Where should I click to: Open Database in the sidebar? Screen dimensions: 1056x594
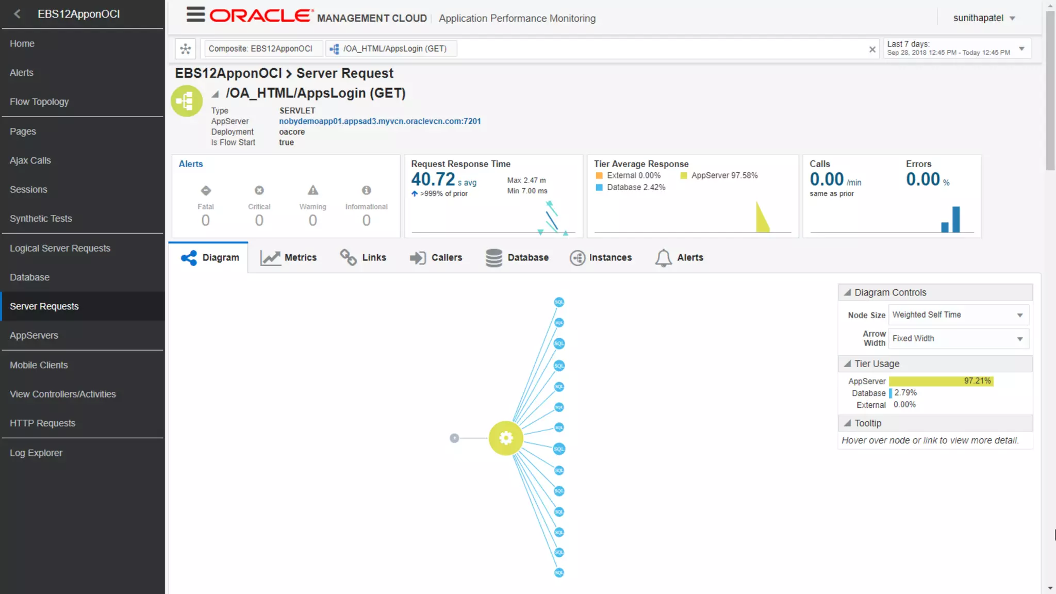(82, 277)
